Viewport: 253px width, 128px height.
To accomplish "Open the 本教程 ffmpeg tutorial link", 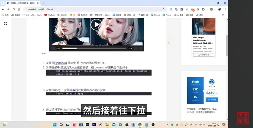I will pyautogui.click(x=74, y=90).
